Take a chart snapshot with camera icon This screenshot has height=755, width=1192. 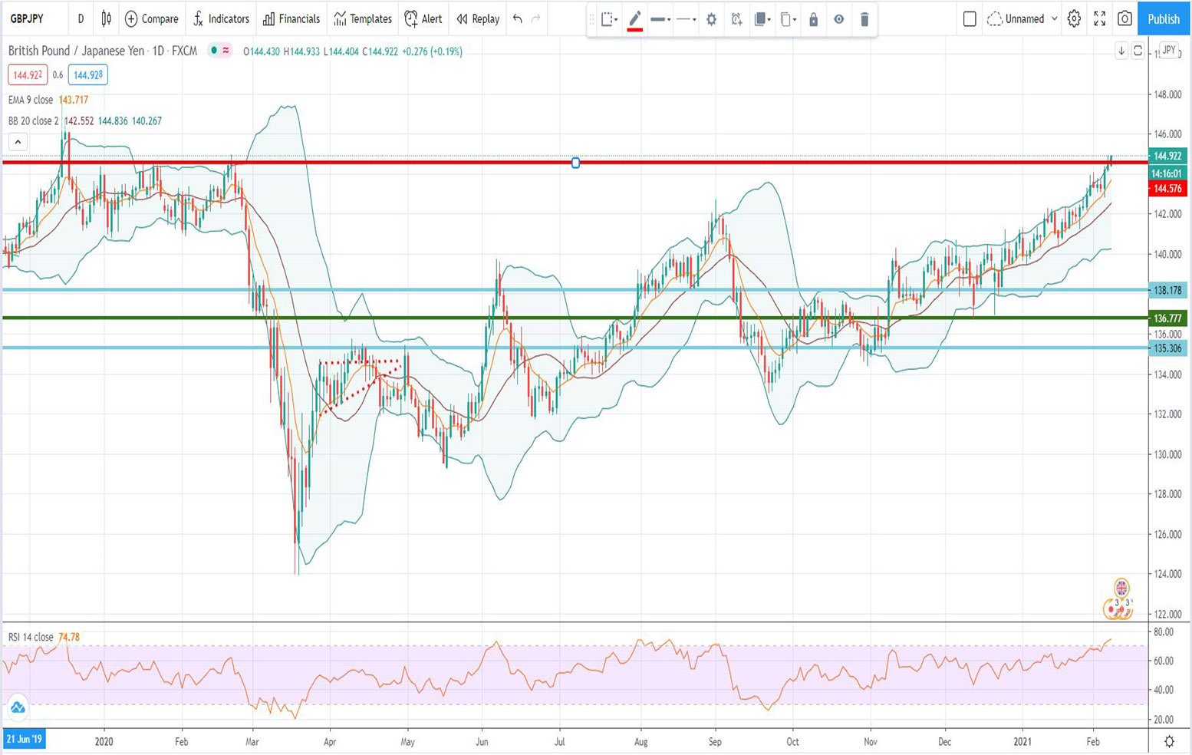tap(1125, 19)
